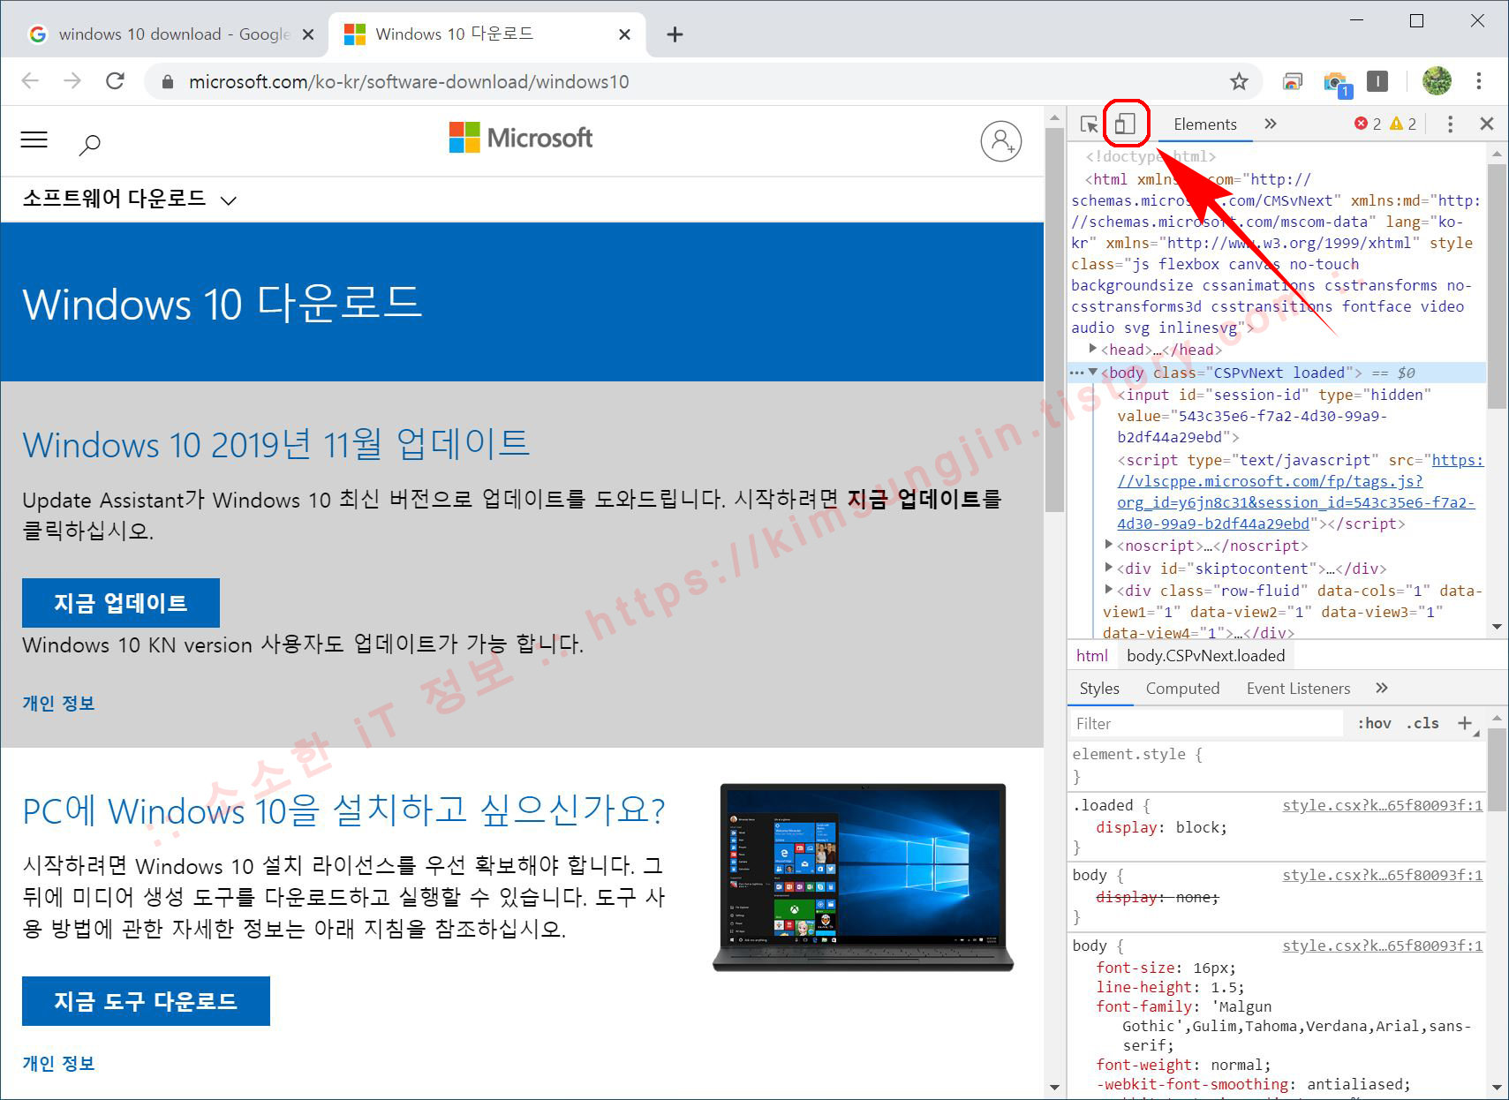
Task: Reload the current page
Action: (x=115, y=81)
